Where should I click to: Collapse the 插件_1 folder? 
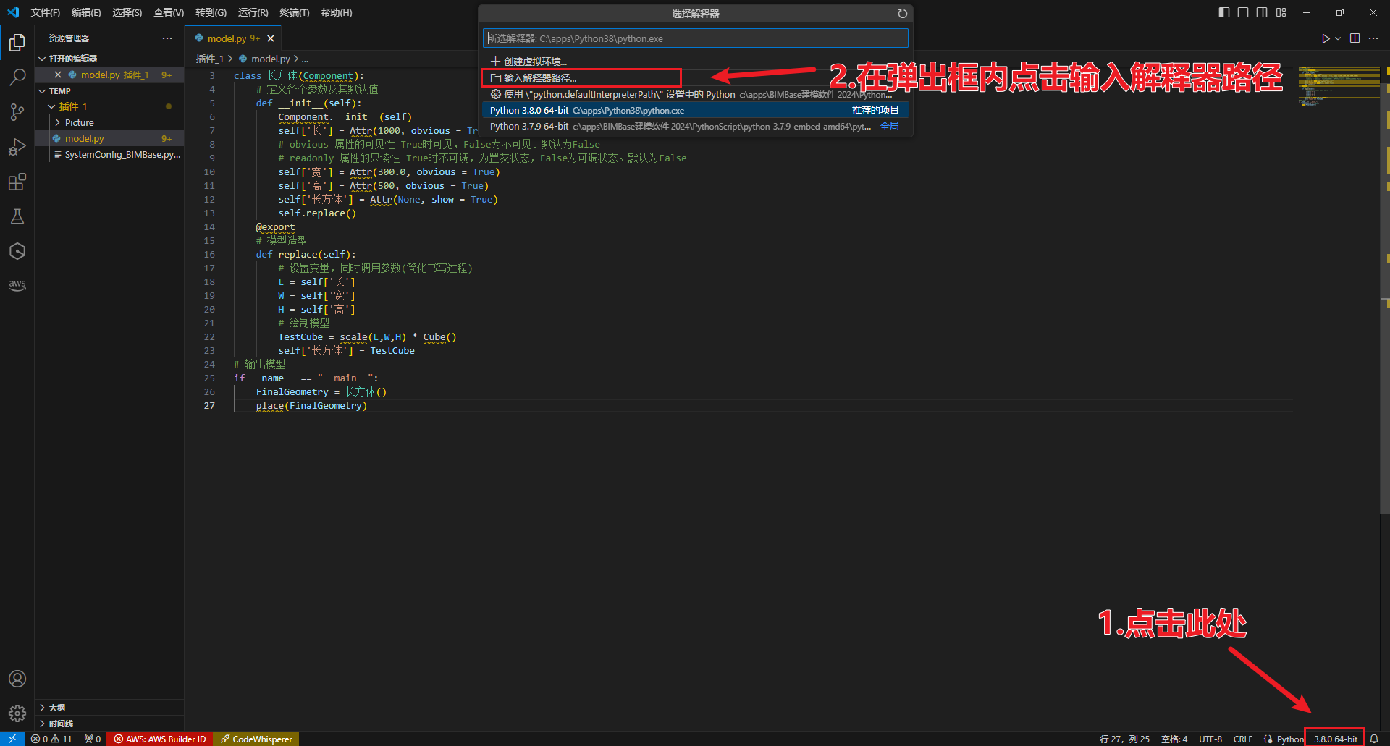pos(72,106)
